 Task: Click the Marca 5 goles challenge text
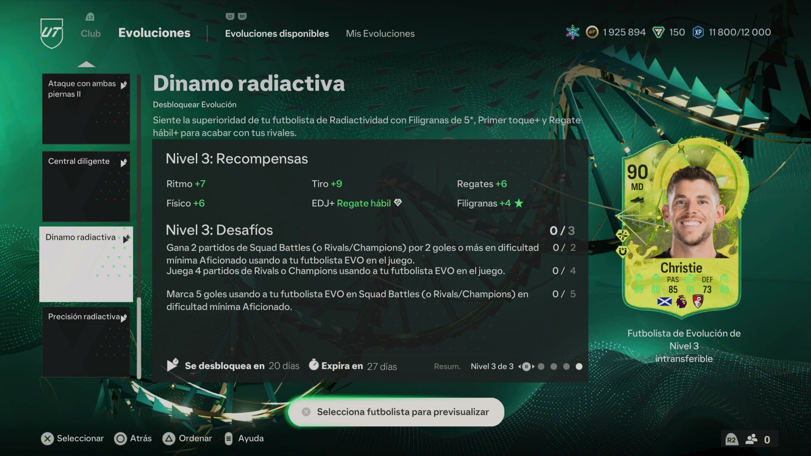click(x=348, y=300)
